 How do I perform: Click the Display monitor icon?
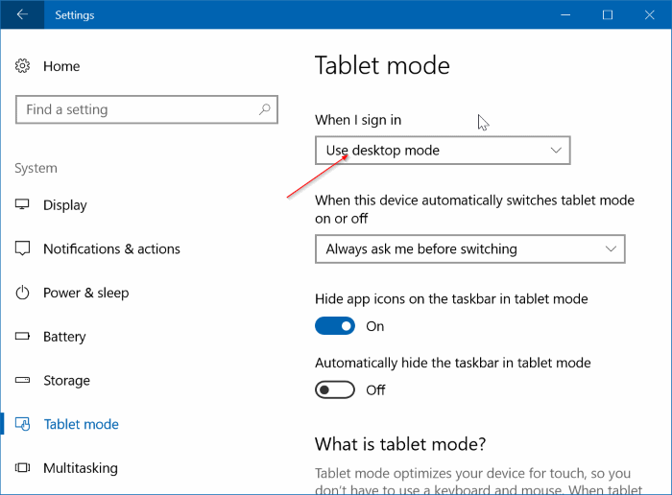tap(22, 204)
